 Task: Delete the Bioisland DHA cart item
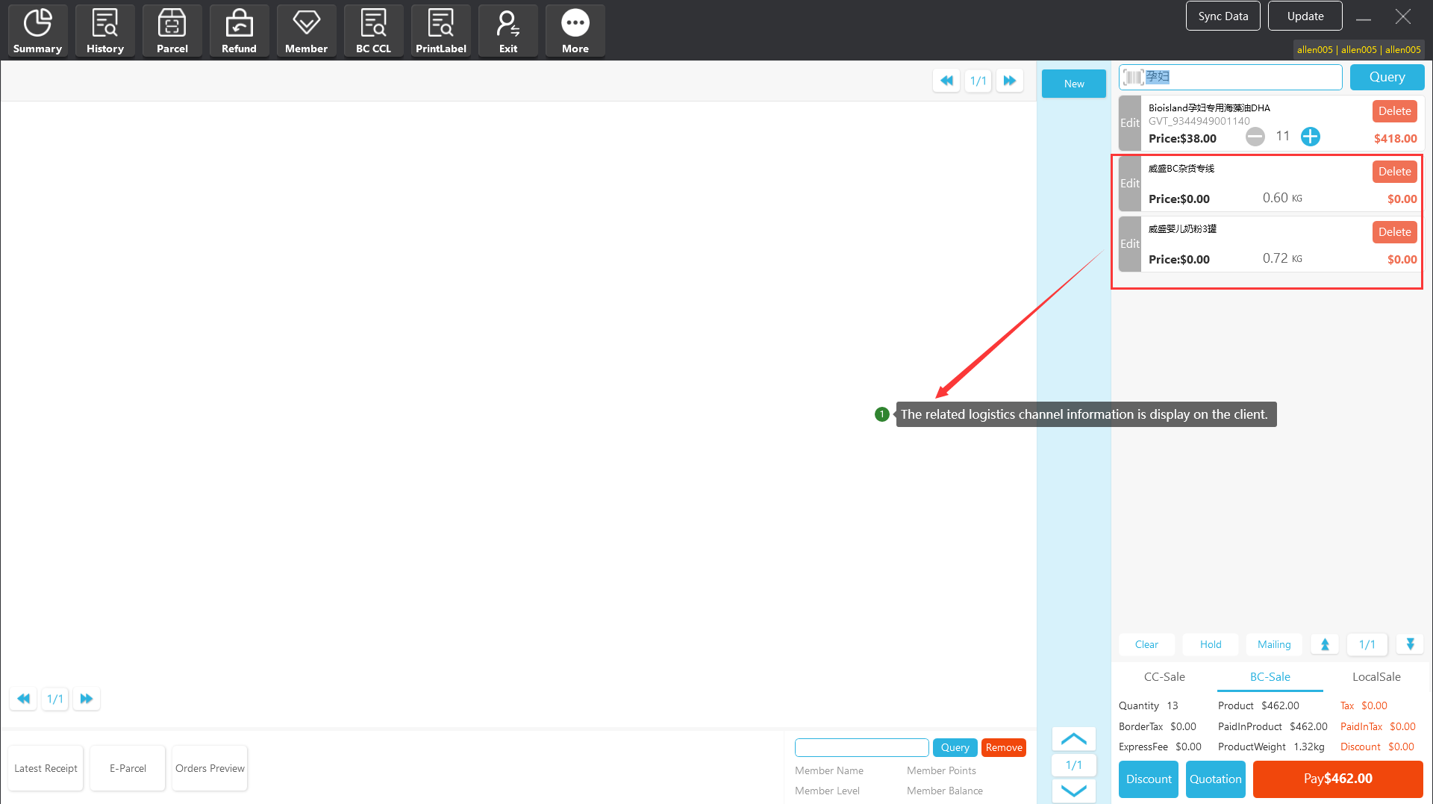coord(1394,111)
